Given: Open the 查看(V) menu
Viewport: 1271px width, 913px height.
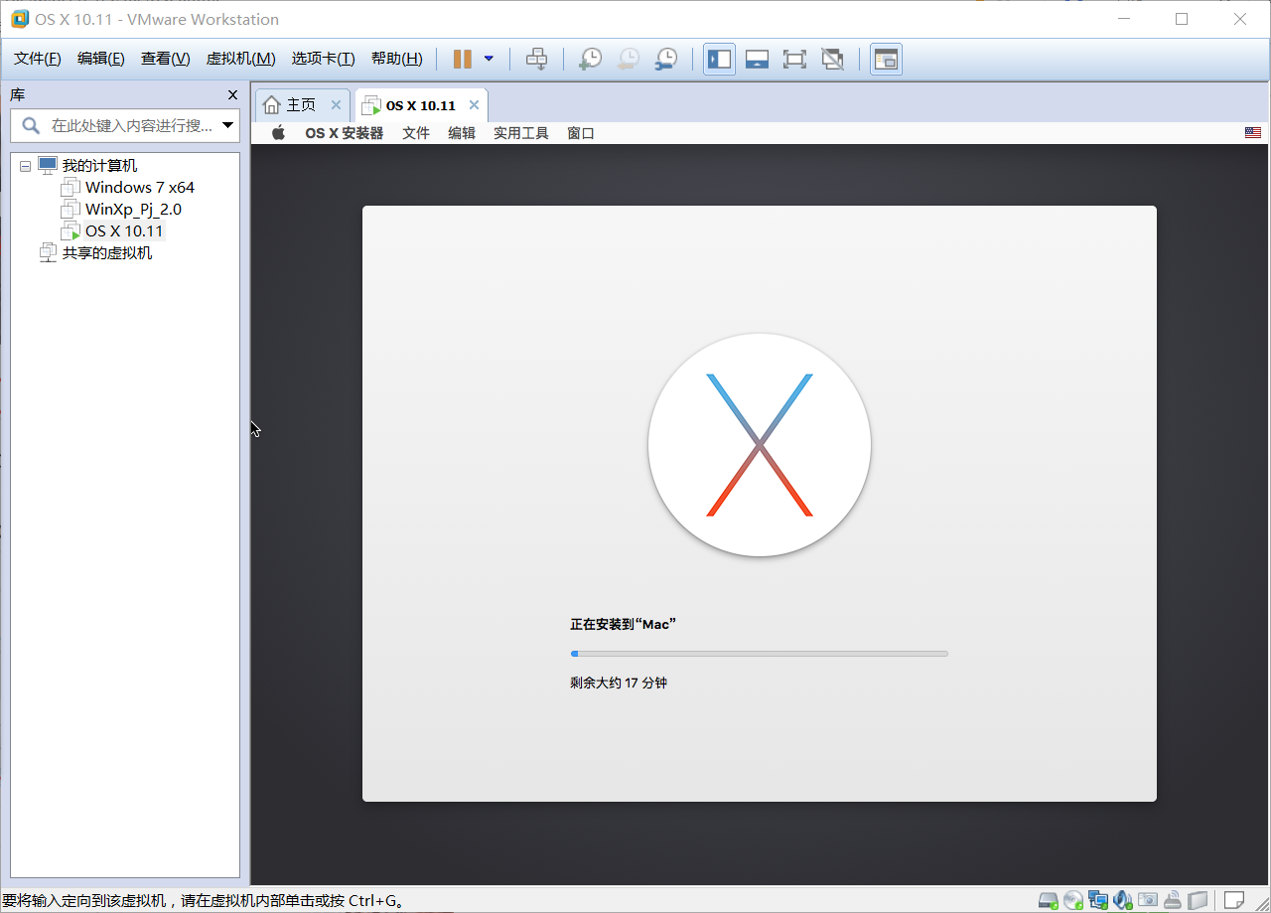Looking at the screenshot, I should pos(165,59).
